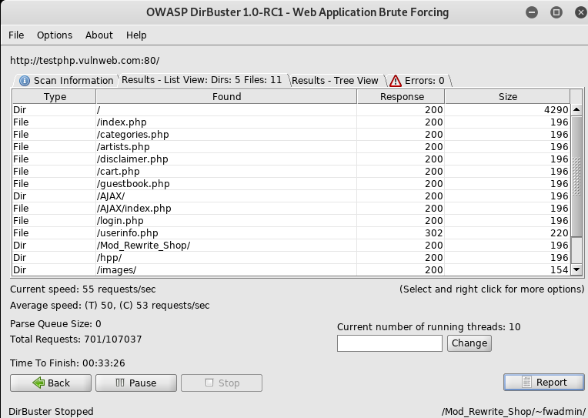Image resolution: width=588 pixels, height=418 pixels.
Task: Click the Stop button
Action: click(x=222, y=383)
